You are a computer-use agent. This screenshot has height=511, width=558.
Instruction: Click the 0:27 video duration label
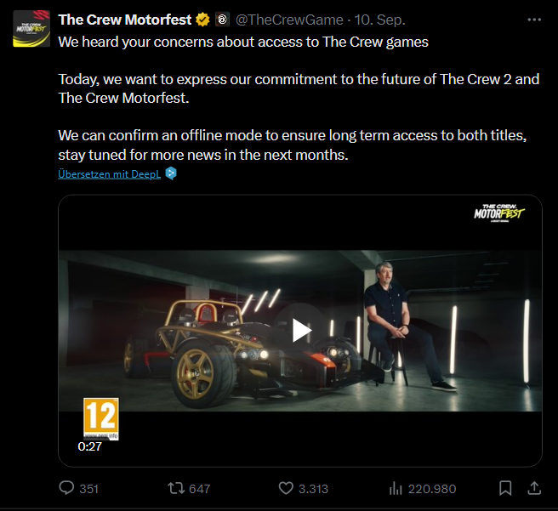[90, 446]
